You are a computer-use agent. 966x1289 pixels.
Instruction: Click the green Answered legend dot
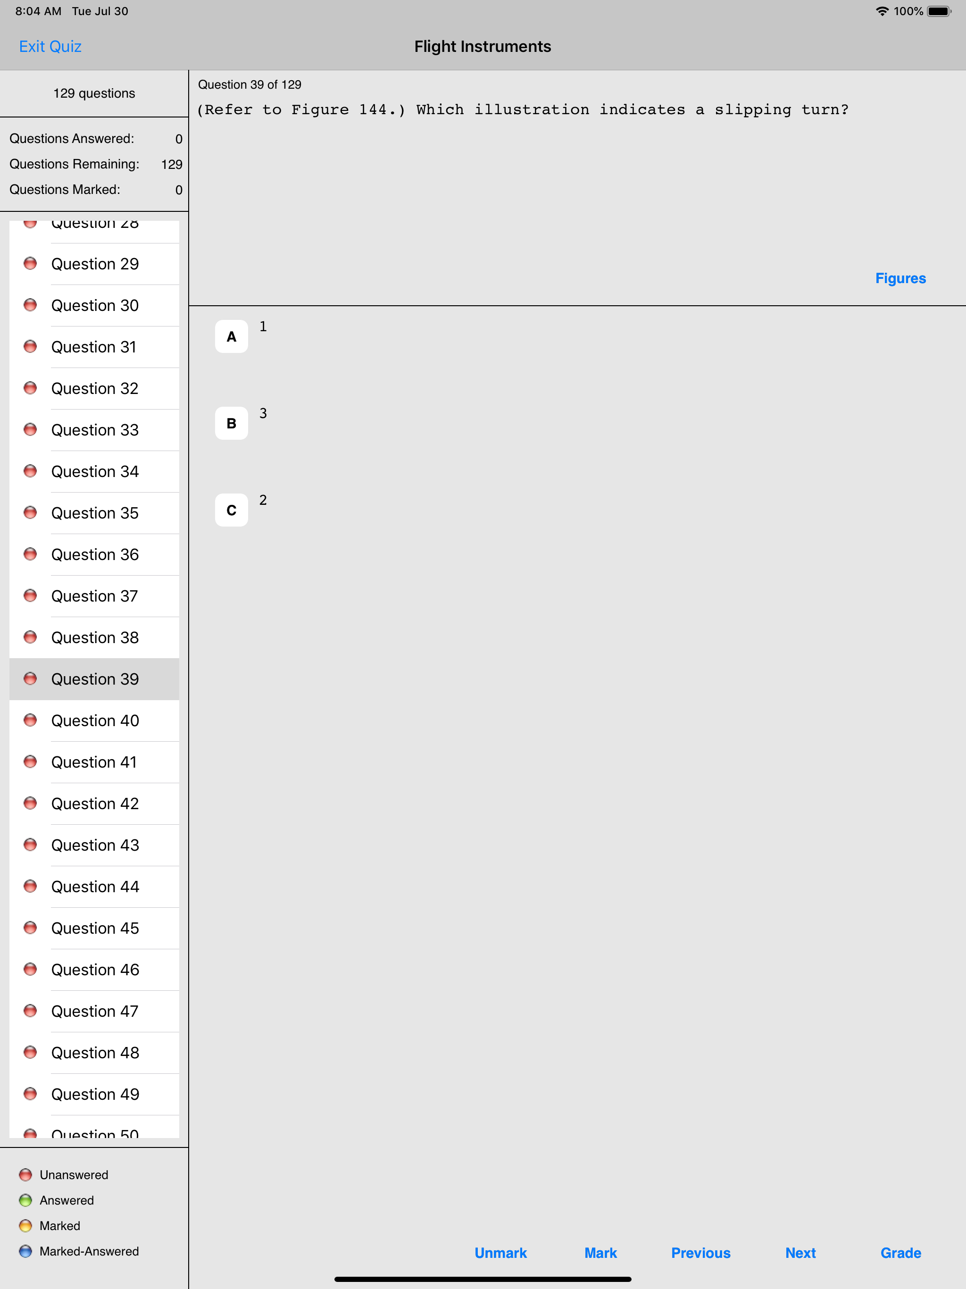point(25,1200)
